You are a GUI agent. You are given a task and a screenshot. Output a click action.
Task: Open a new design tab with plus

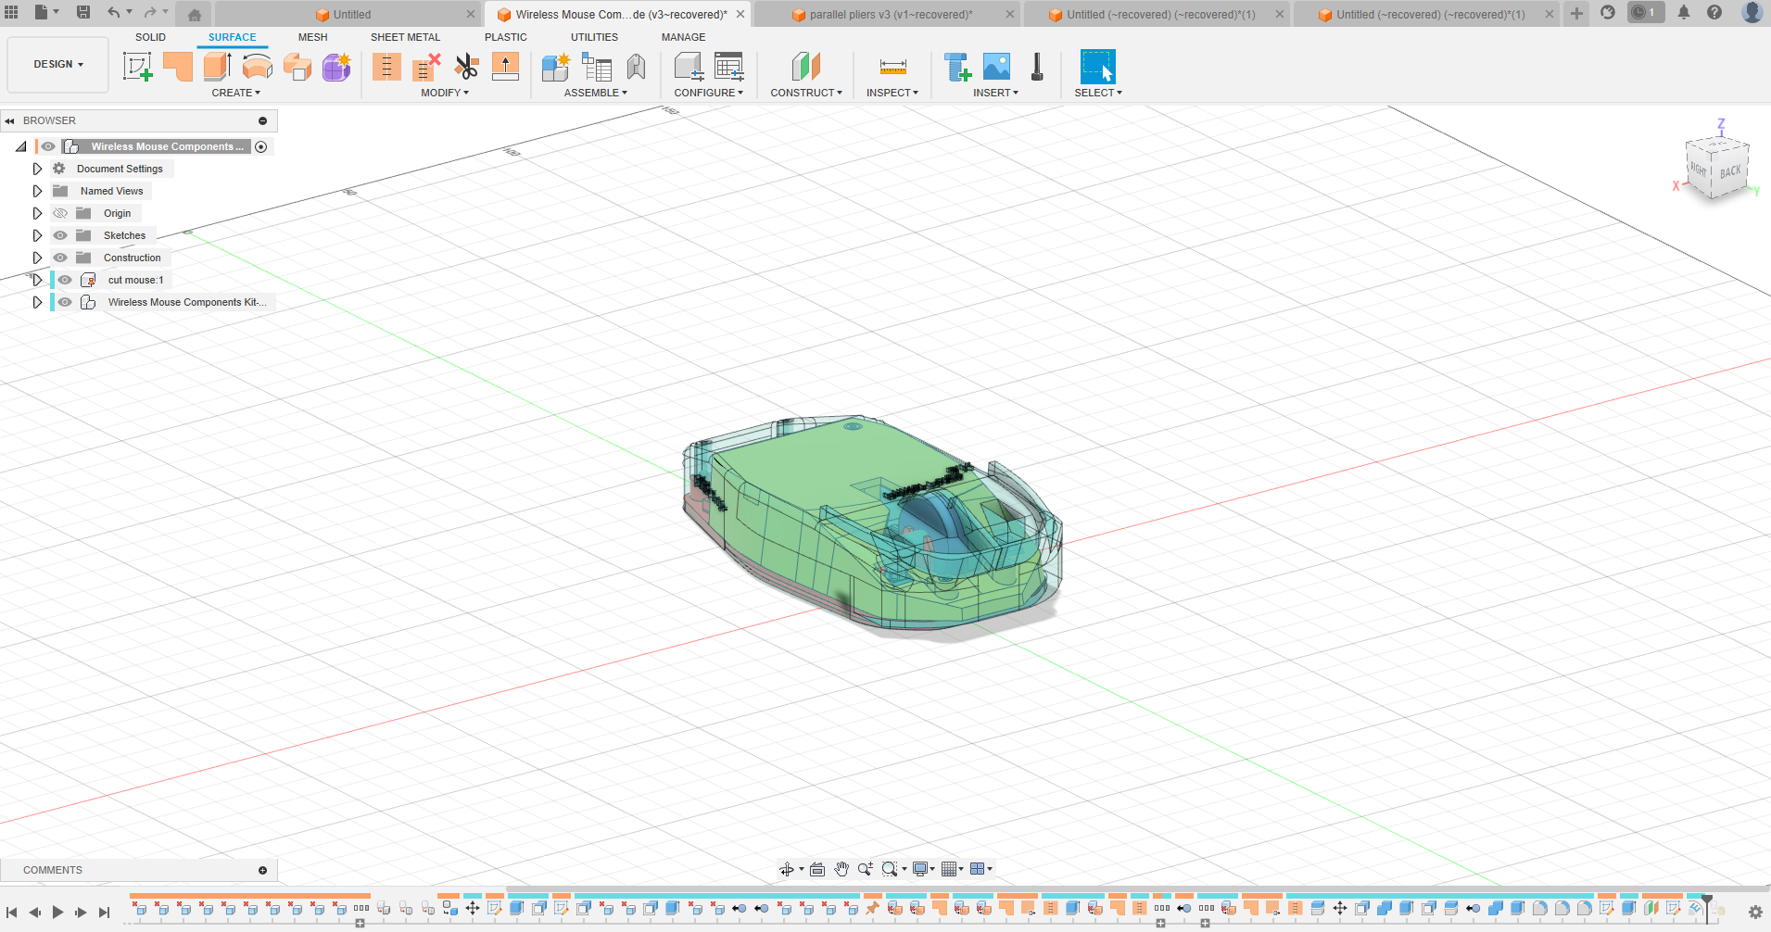point(1576,13)
